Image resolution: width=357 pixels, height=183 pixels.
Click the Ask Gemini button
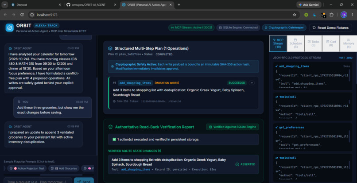pyautogui.click(x=309, y=4)
